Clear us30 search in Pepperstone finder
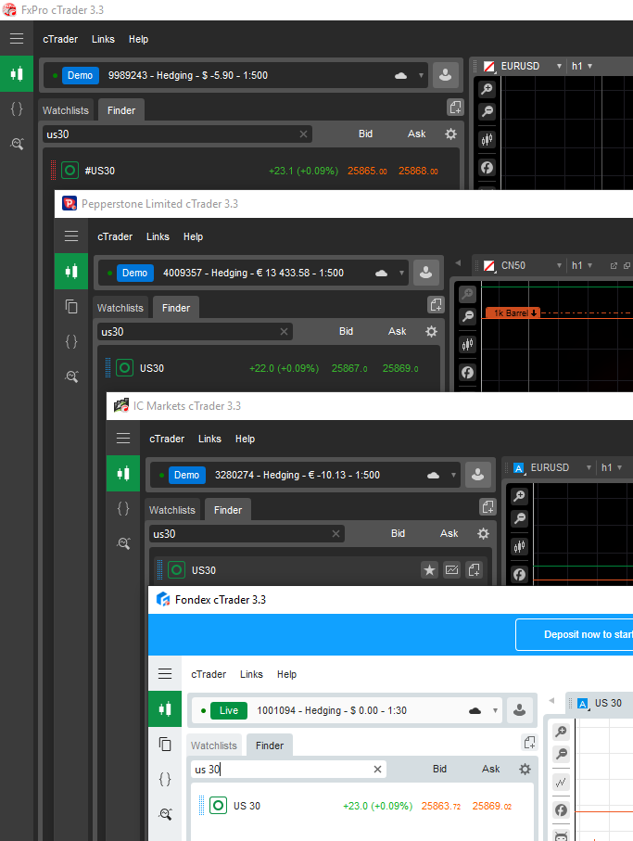The width and height of the screenshot is (633, 841). tap(285, 331)
